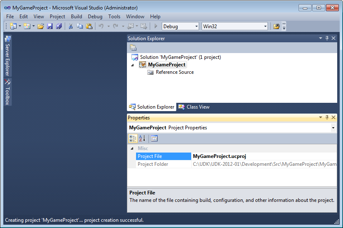Viewport: 343px width, 228px height.
Task: Open the New Project dropdown arrow
Action: [x=20, y=26]
